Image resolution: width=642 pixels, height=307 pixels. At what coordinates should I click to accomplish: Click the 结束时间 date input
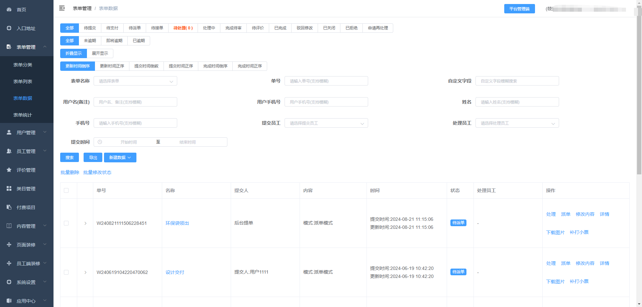click(x=188, y=142)
